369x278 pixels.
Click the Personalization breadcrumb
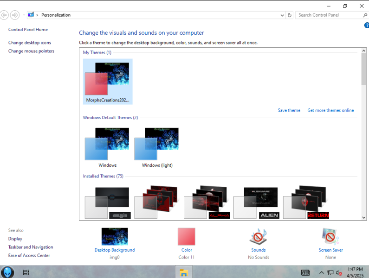[x=56, y=15]
